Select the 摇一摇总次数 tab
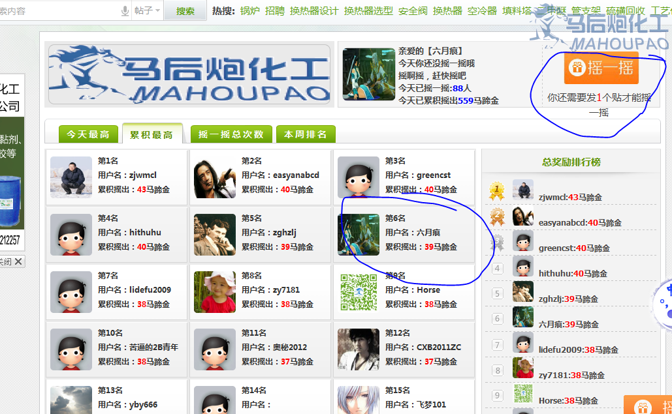 231,134
